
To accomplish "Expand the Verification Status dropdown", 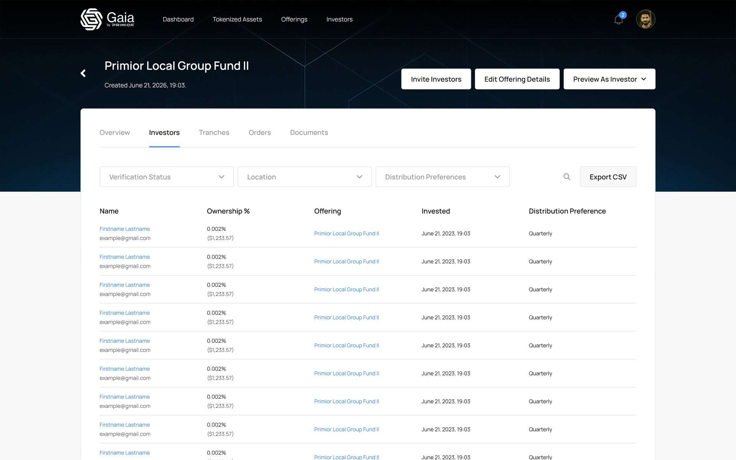I will click(x=166, y=177).
